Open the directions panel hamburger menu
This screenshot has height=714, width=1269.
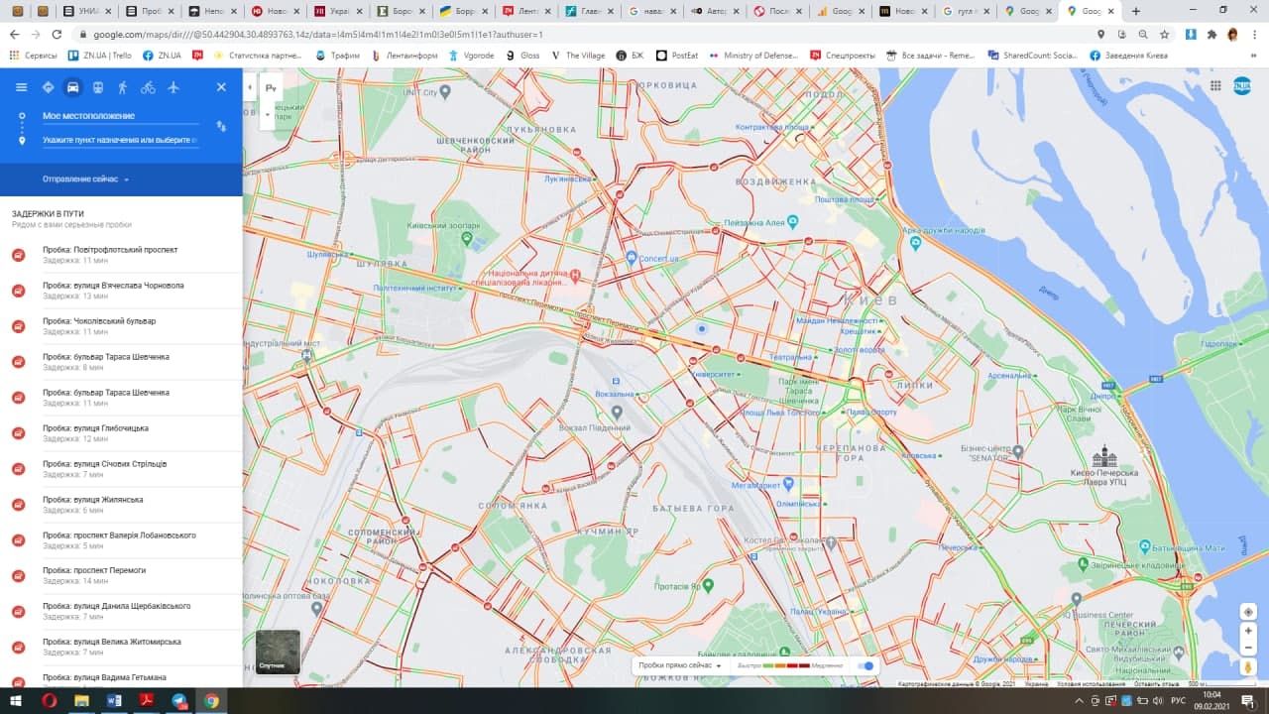pyautogui.click(x=20, y=87)
